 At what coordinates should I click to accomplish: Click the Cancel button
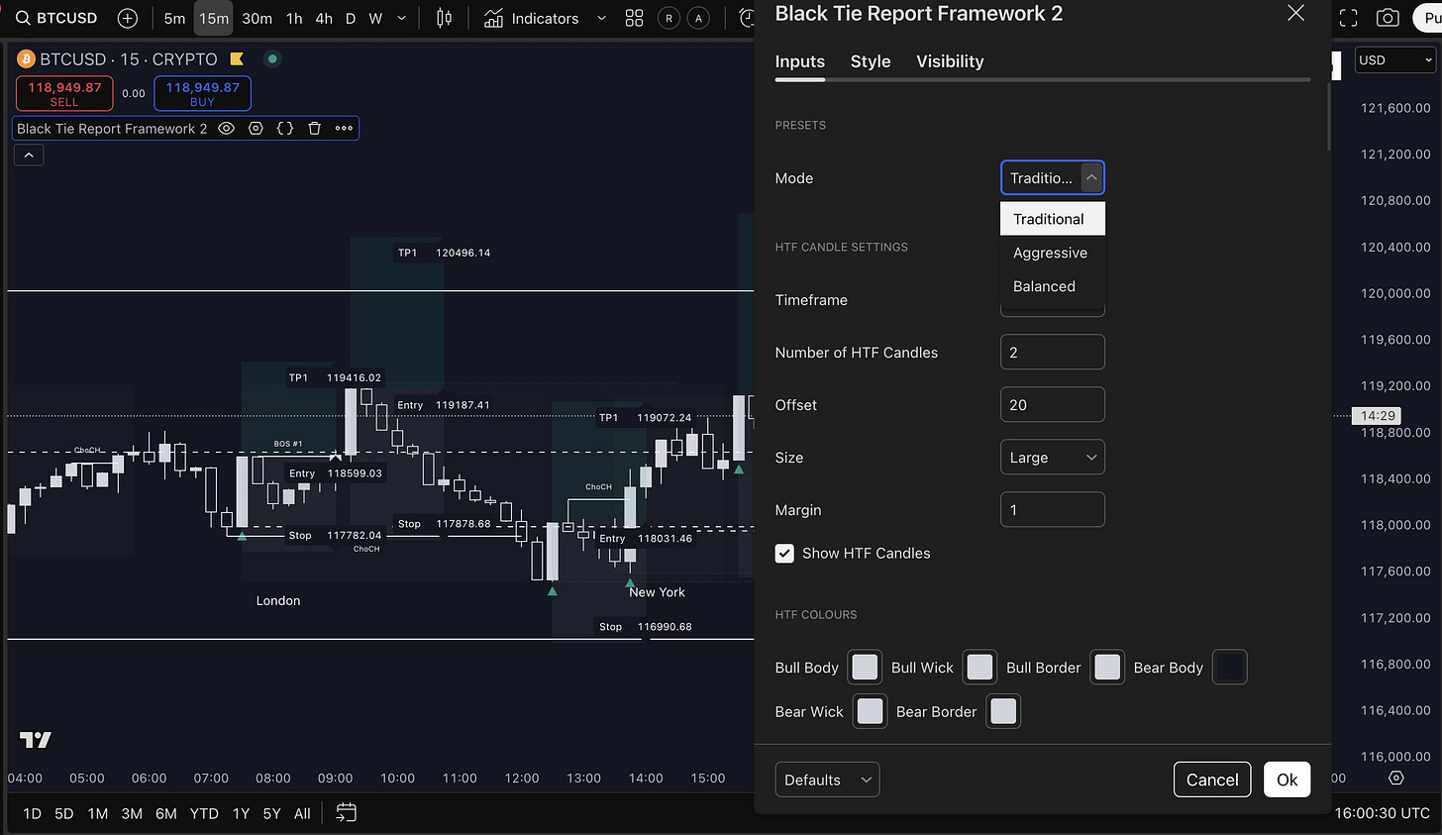1212,780
